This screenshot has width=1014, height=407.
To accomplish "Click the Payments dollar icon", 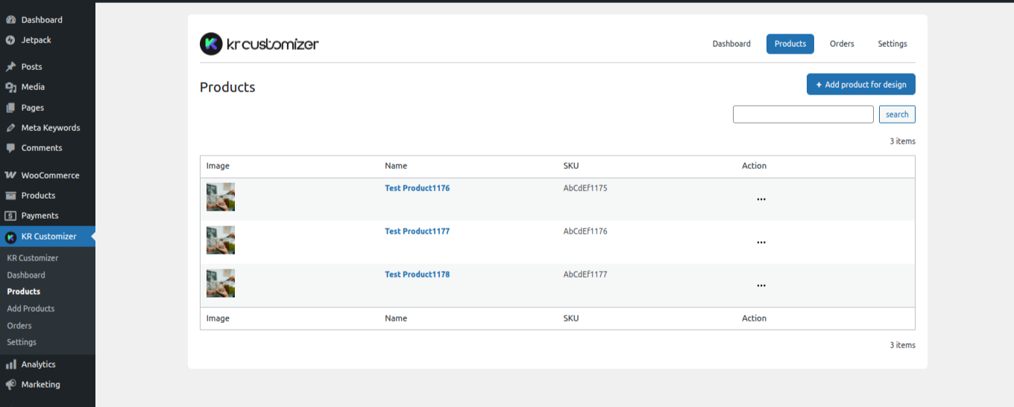I will point(10,216).
